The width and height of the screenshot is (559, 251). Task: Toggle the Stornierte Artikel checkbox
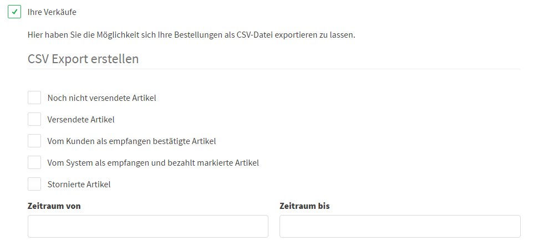coord(34,185)
